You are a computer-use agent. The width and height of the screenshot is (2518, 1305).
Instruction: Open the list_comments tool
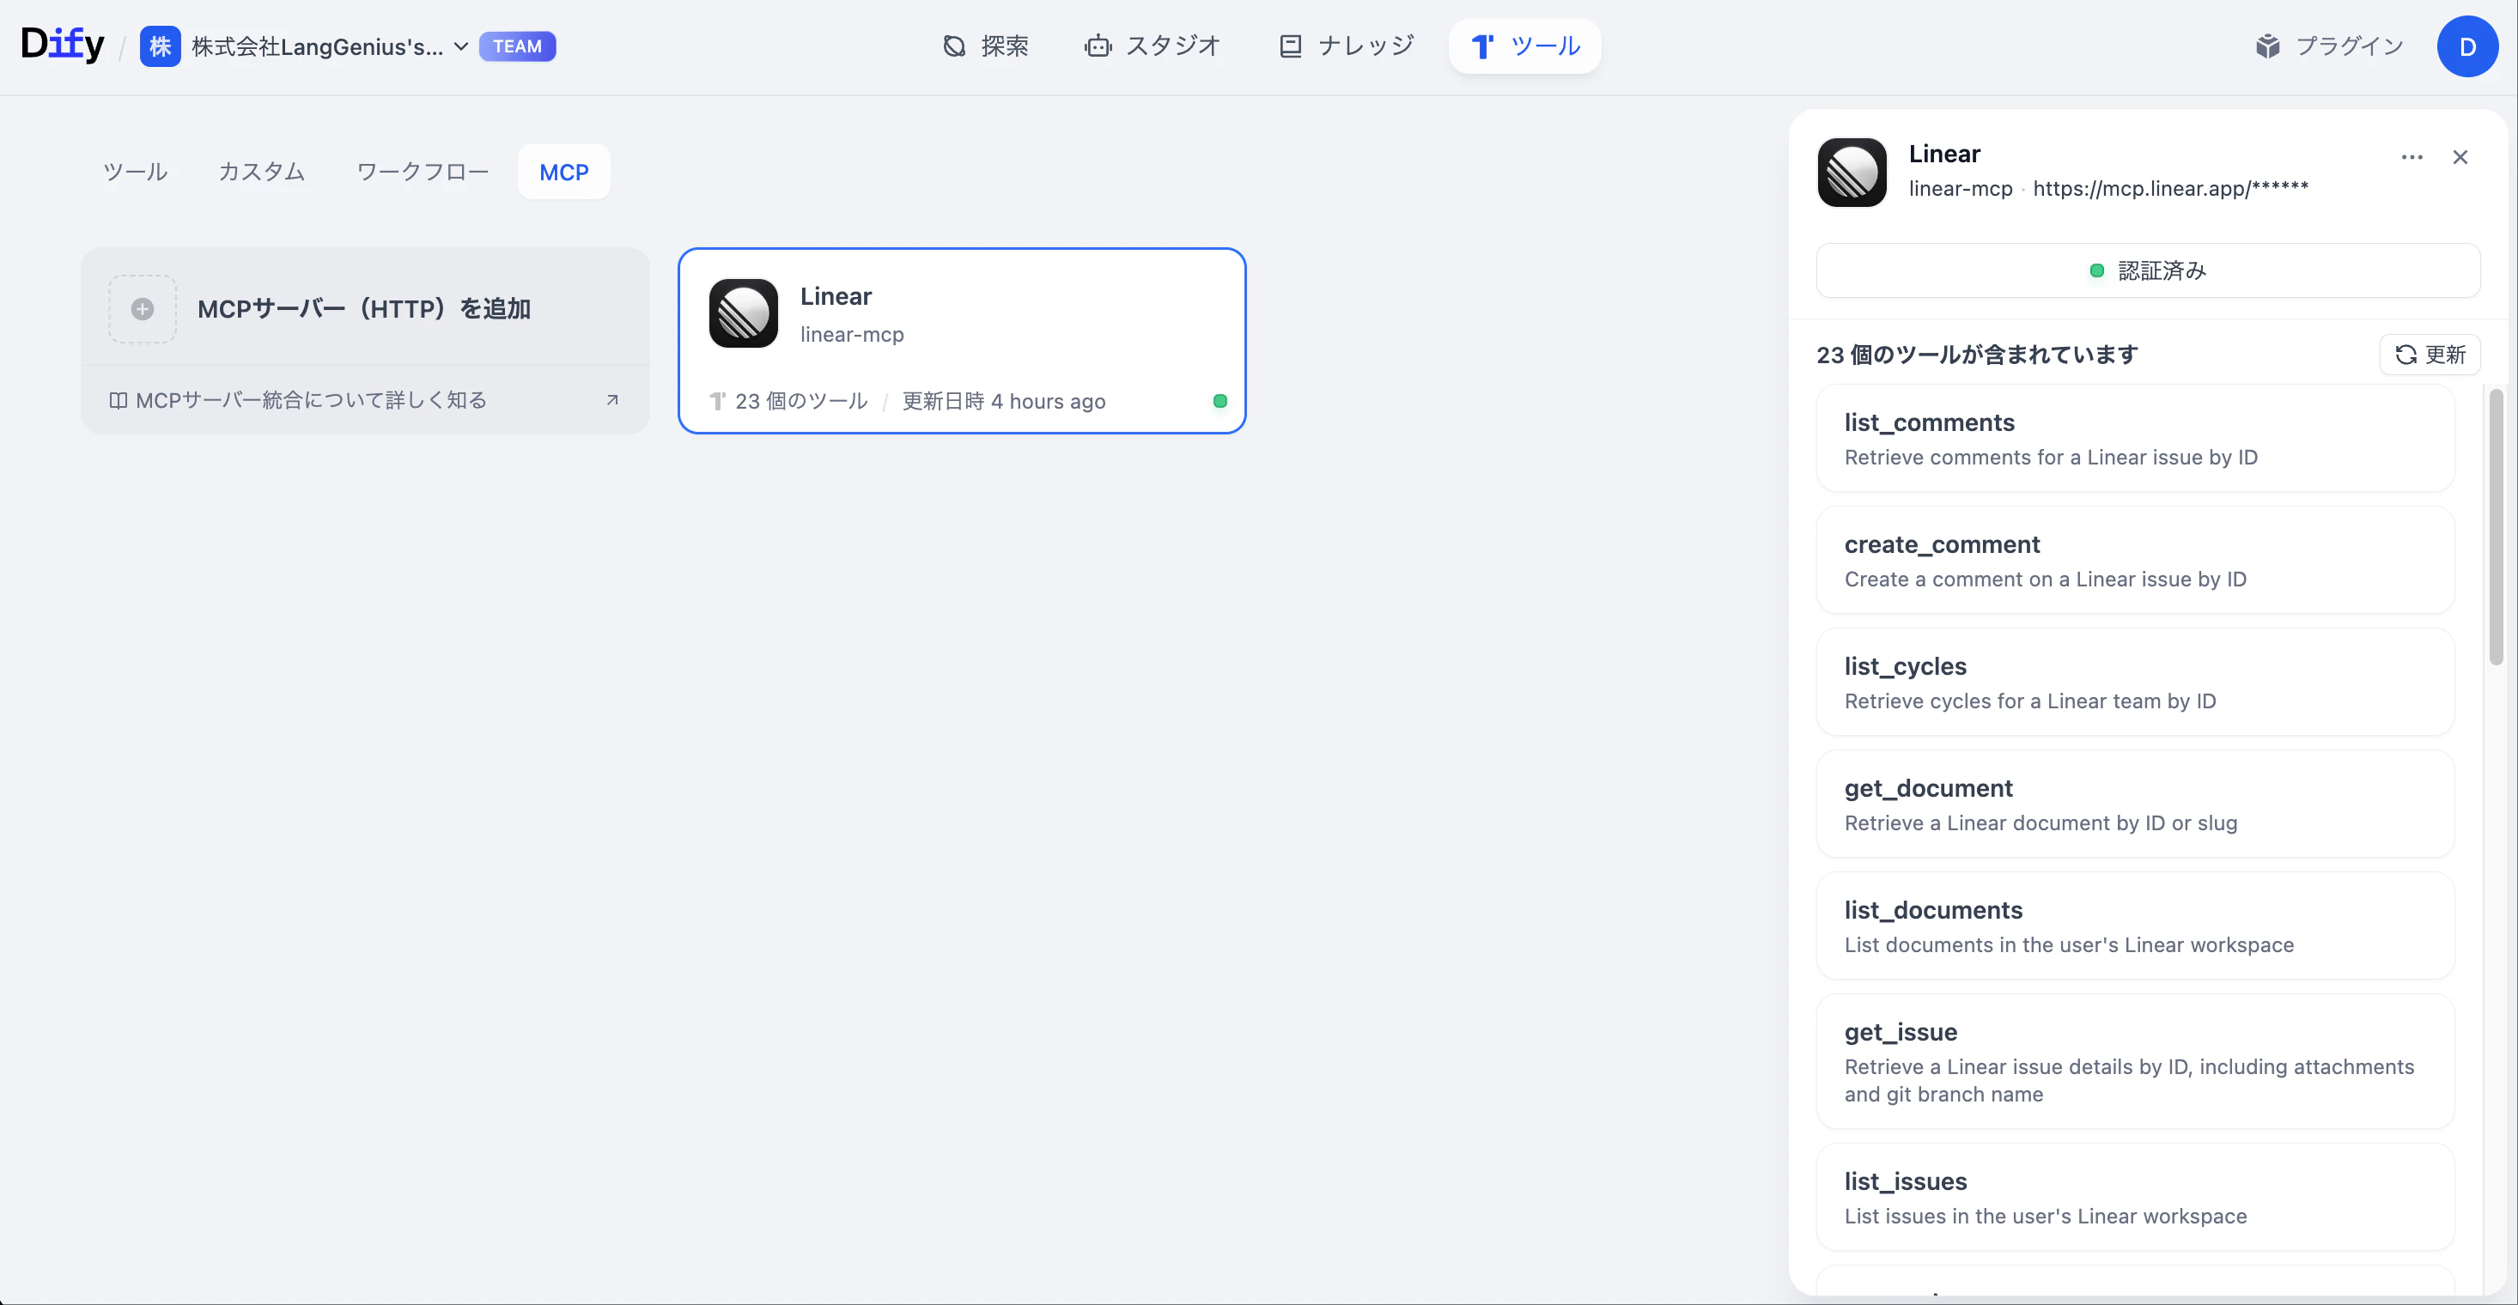coord(2135,438)
